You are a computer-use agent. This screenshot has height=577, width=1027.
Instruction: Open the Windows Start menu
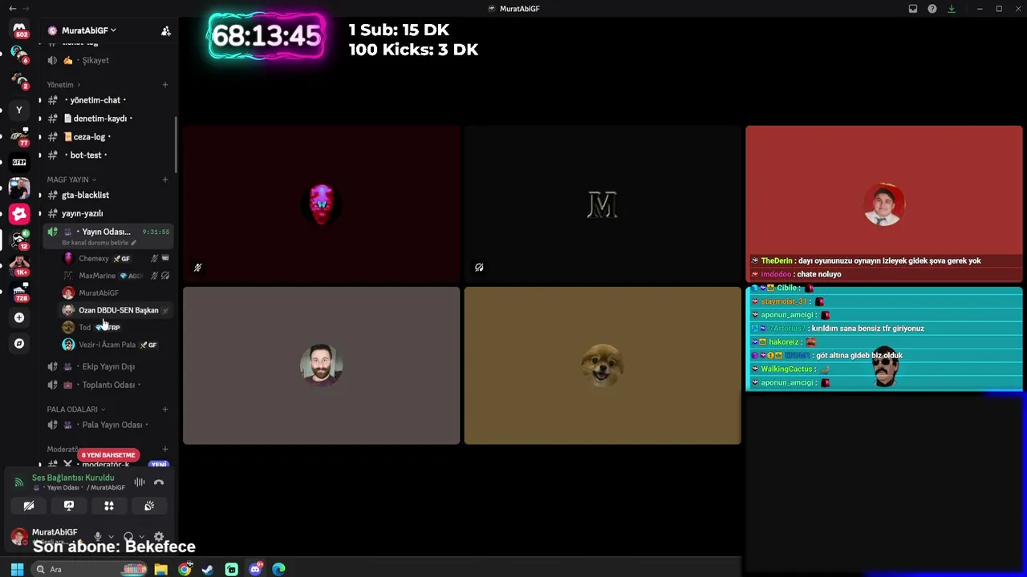coord(17,569)
